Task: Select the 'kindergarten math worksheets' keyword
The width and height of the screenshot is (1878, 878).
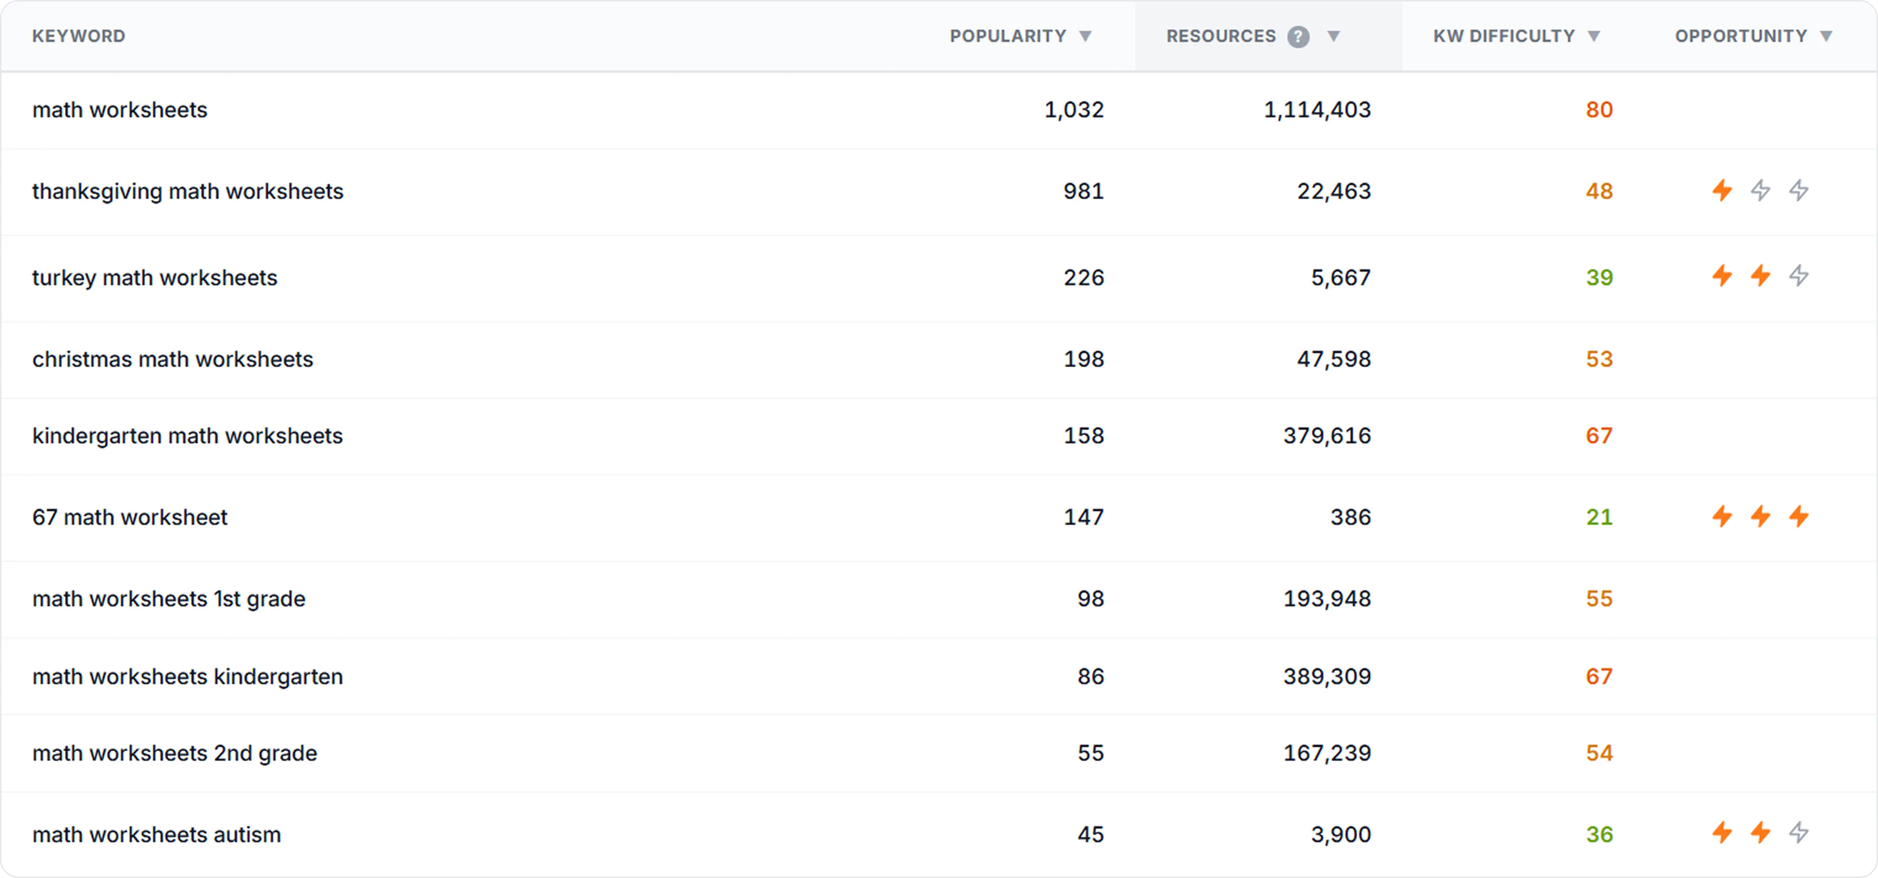Action: click(x=187, y=436)
